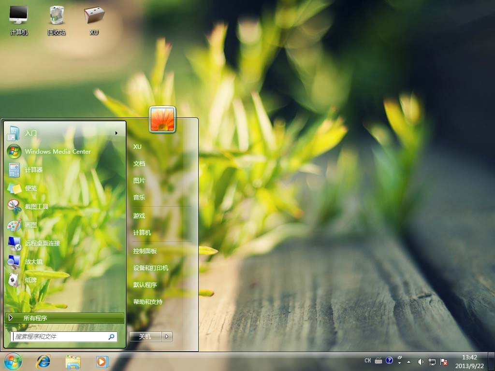This screenshot has height=371, width=495.
Task: Launch 截图工具 snipping tool
Action: tap(37, 206)
